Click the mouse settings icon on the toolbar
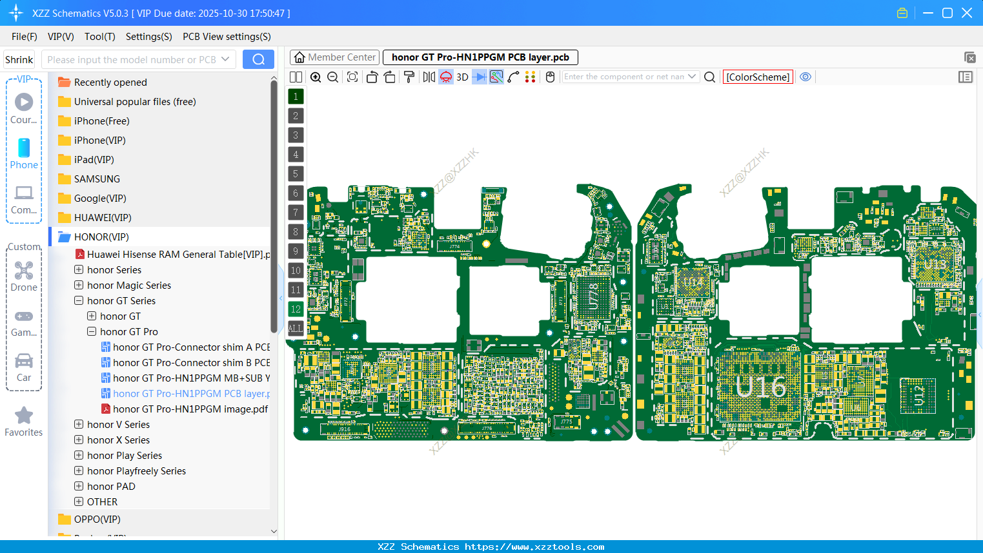 click(x=549, y=77)
